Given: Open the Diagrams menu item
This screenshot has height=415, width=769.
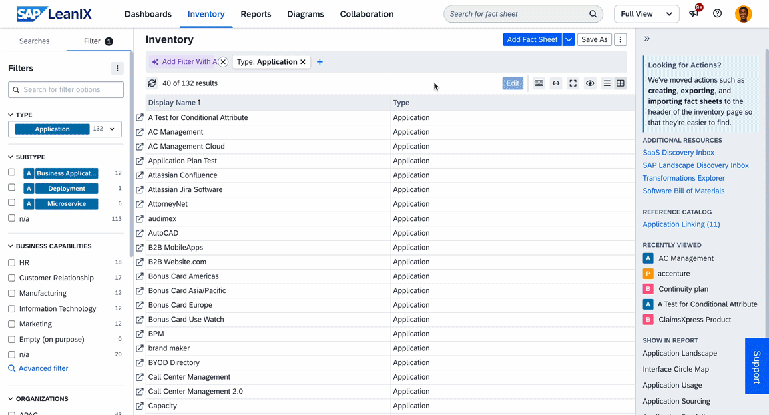Looking at the screenshot, I should coord(306,14).
